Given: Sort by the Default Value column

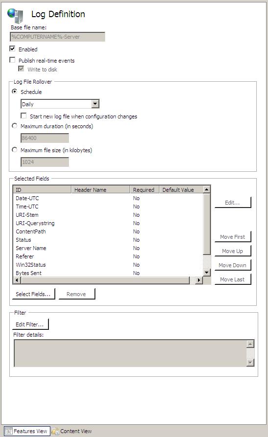Looking at the screenshot, I should (x=181, y=189).
